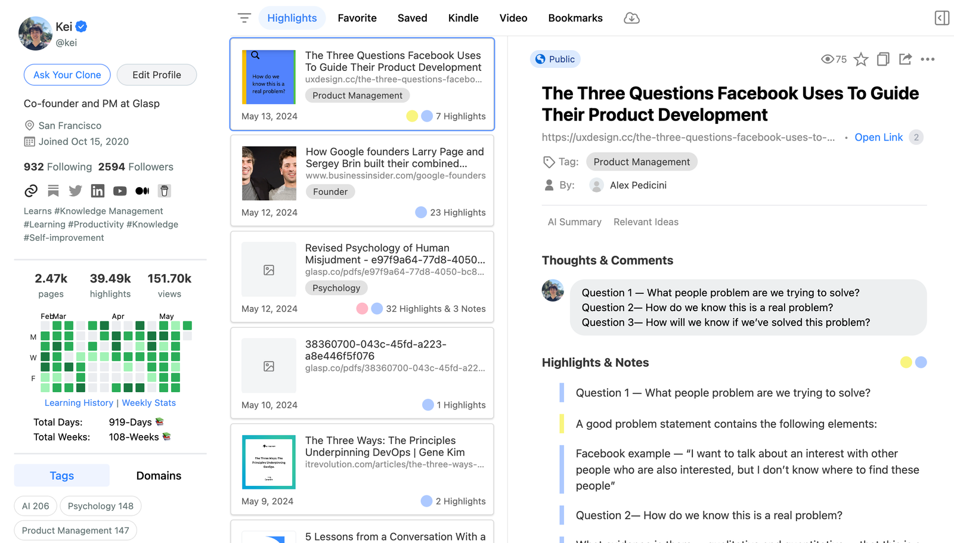Click the copy icon in article header
Image resolution: width=954 pixels, height=543 pixels.
883,59
